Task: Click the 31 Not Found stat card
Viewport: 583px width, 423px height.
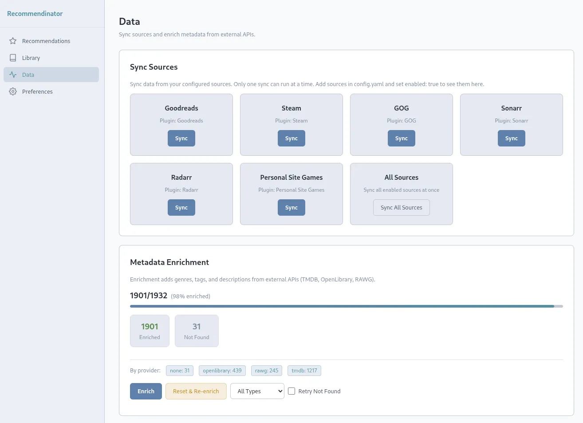Action: [197, 331]
